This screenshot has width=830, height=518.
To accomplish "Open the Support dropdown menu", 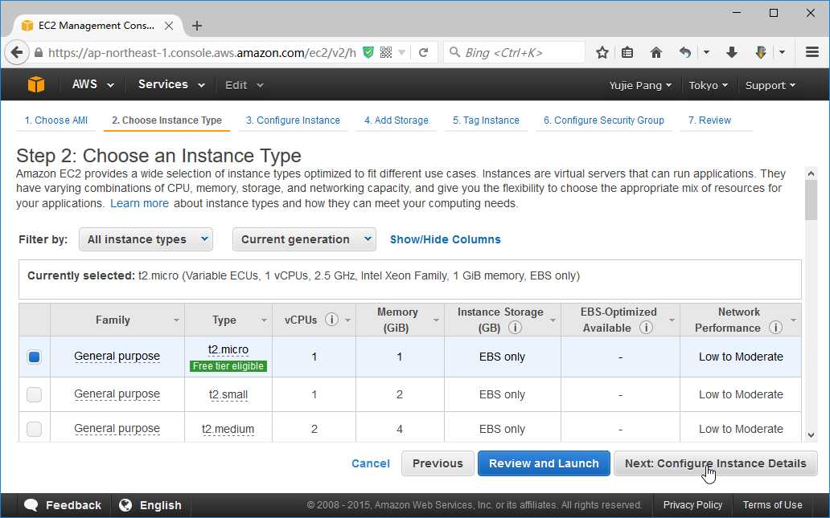I will [x=770, y=85].
